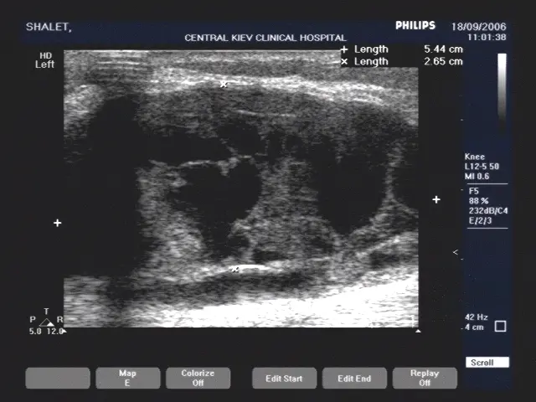Select the bottom X caliper marker
536x402 pixels.
[x=235, y=269]
